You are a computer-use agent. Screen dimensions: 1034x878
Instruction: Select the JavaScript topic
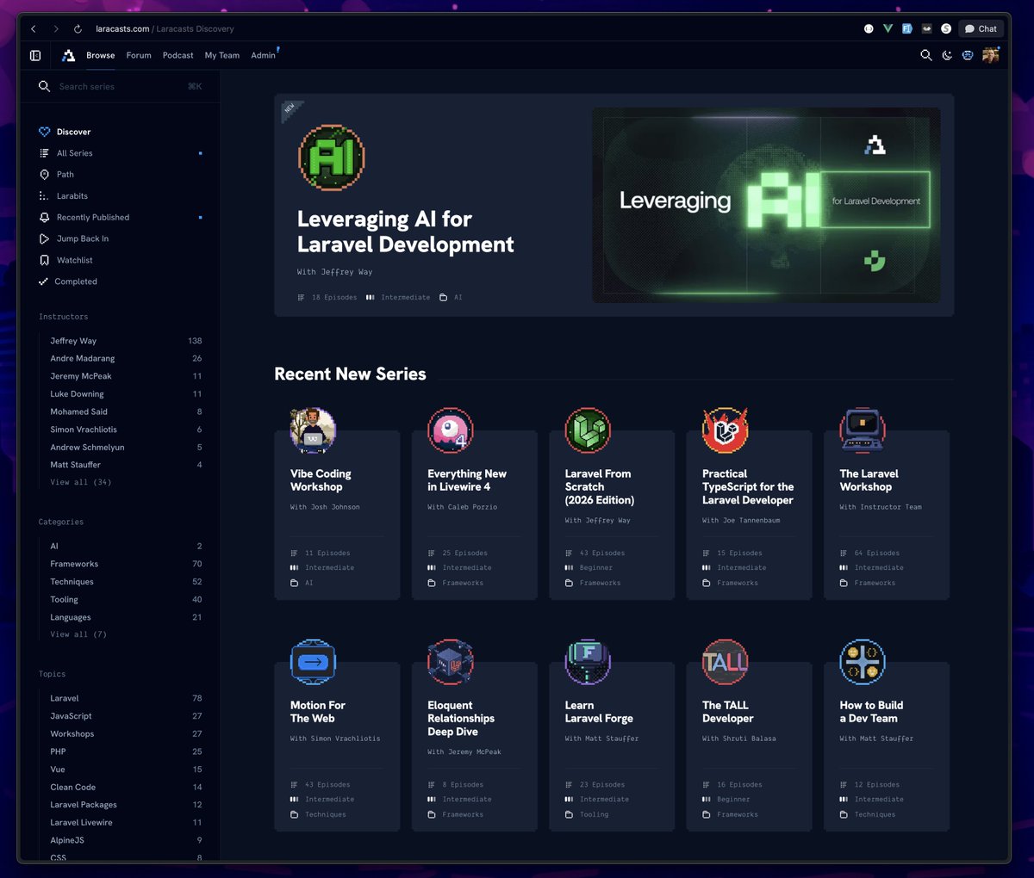(126, 716)
